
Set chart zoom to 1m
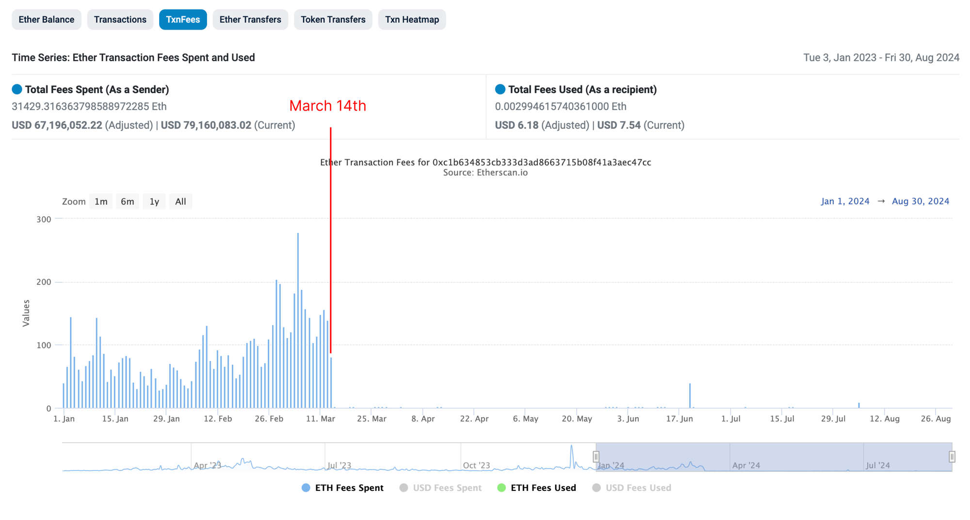click(x=101, y=202)
